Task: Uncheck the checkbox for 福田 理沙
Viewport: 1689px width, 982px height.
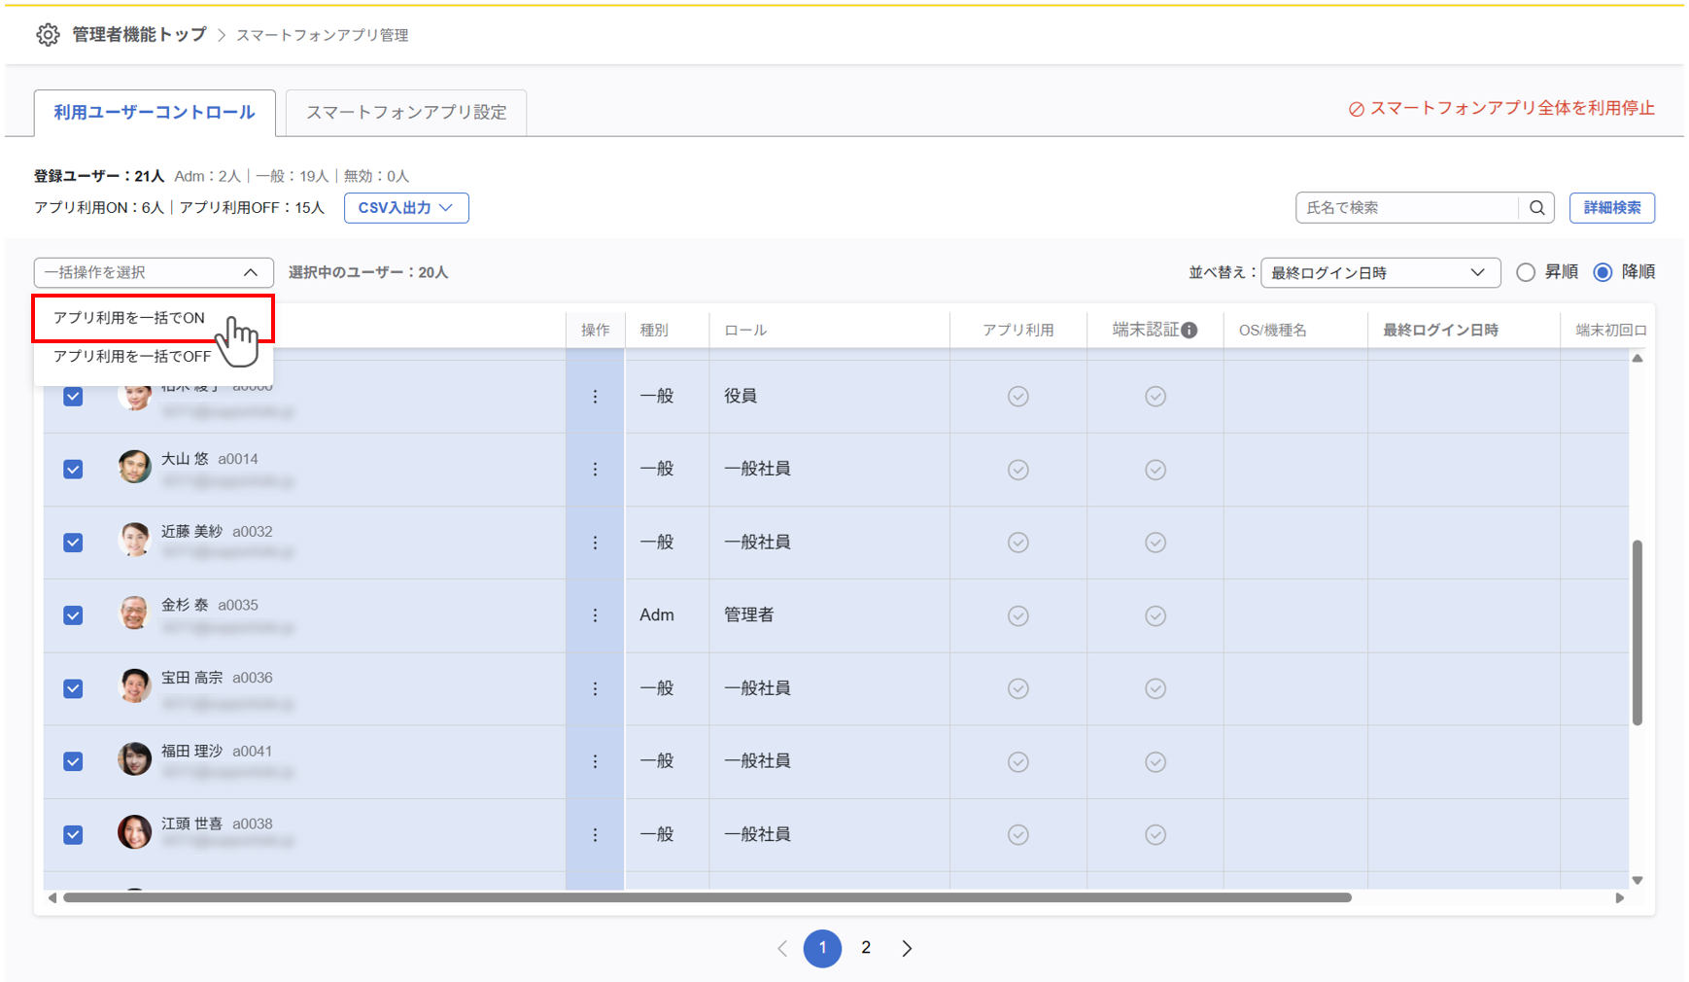Action: [73, 761]
